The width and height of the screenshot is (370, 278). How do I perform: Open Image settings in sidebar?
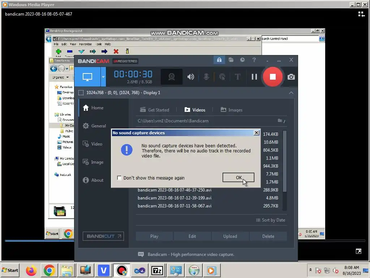point(93,162)
